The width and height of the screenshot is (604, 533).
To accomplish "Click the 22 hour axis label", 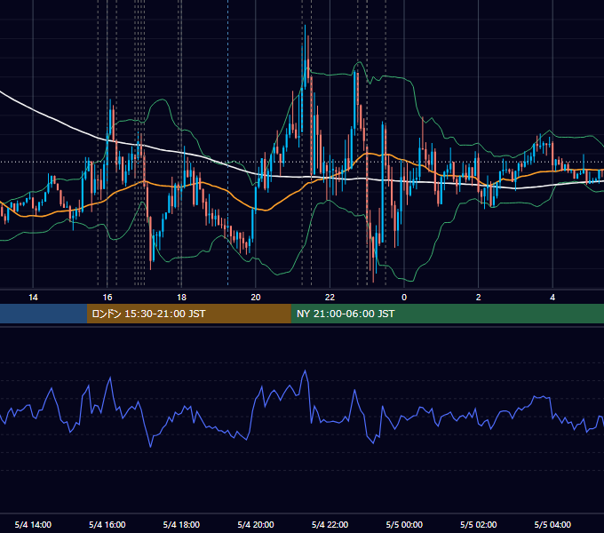I will point(330,298).
